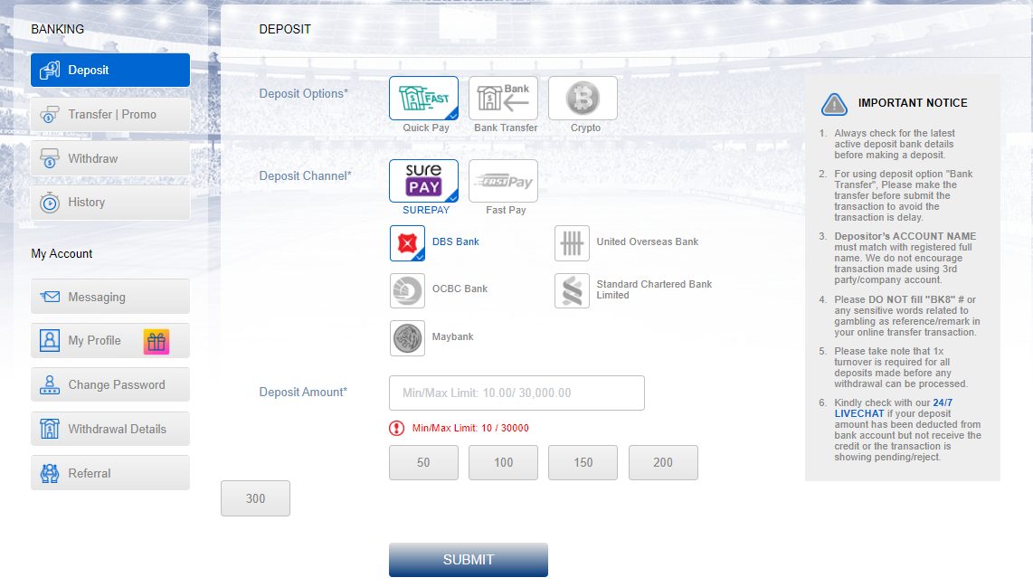The height and width of the screenshot is (587, 1033).
Task: Open Transfer | Promo in the sidebar
Action: tap(110, 115)
